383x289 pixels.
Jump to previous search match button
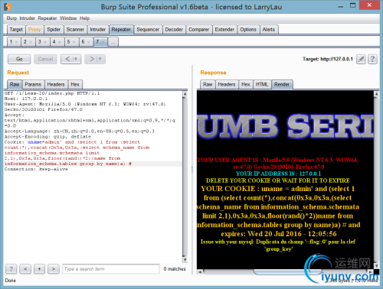click(x=25, y=269)
